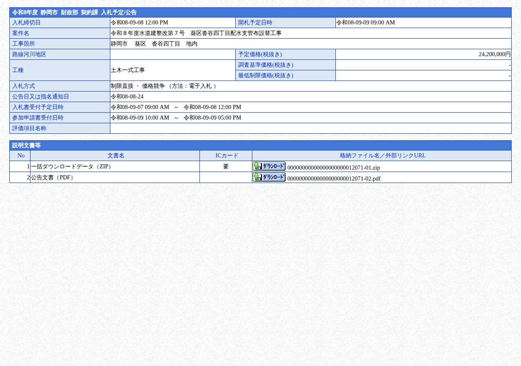Screen dimensions: 521x366
Task: Click file name 000000000000000000012071-01.zip
Action: coord(333,168)
